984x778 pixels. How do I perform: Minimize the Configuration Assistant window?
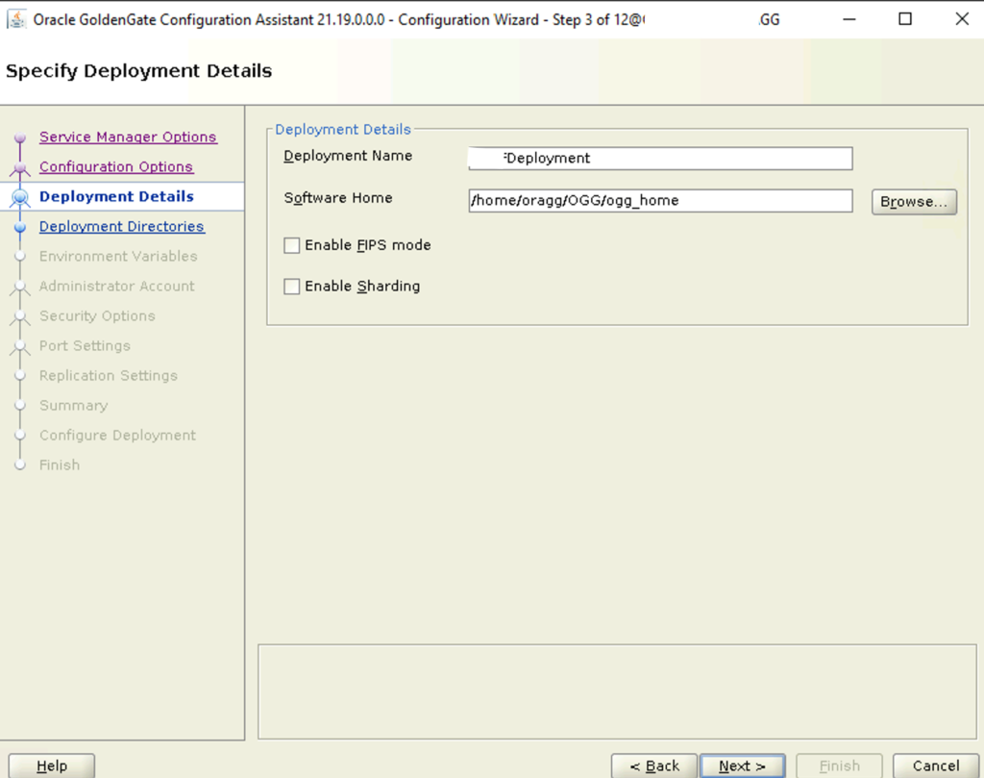click(849, 19)
